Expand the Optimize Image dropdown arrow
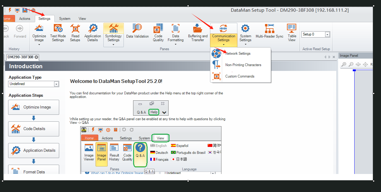 click(x=39, y=44)
